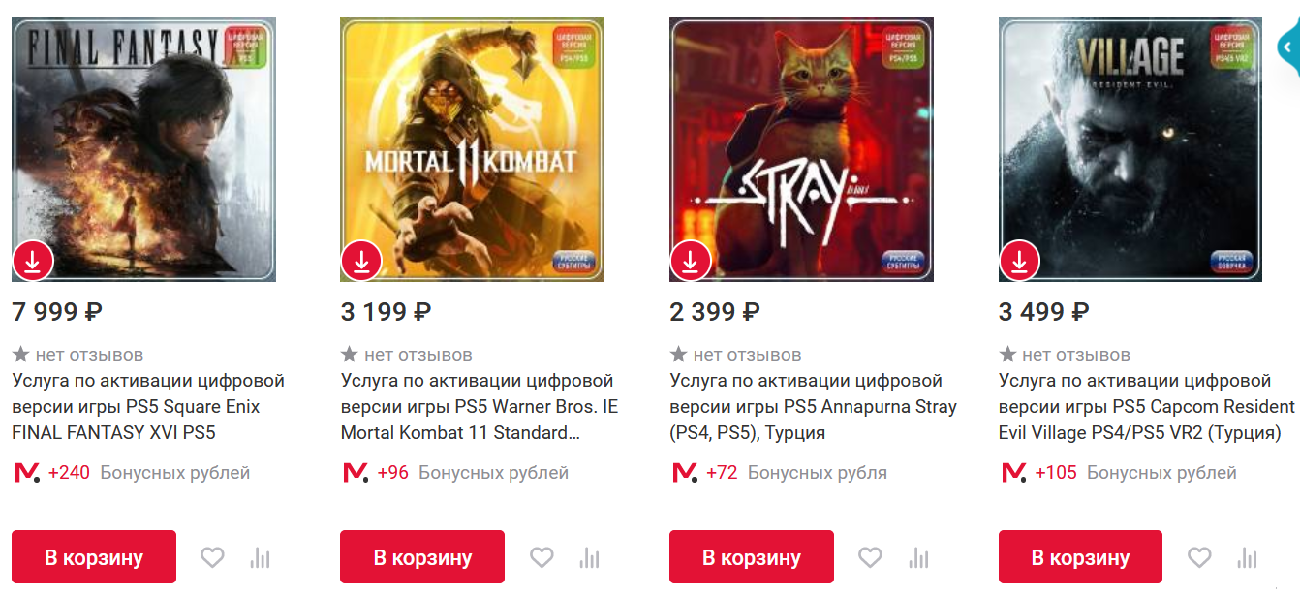Click red download badge on Stray cover

(x=691, y=261)
